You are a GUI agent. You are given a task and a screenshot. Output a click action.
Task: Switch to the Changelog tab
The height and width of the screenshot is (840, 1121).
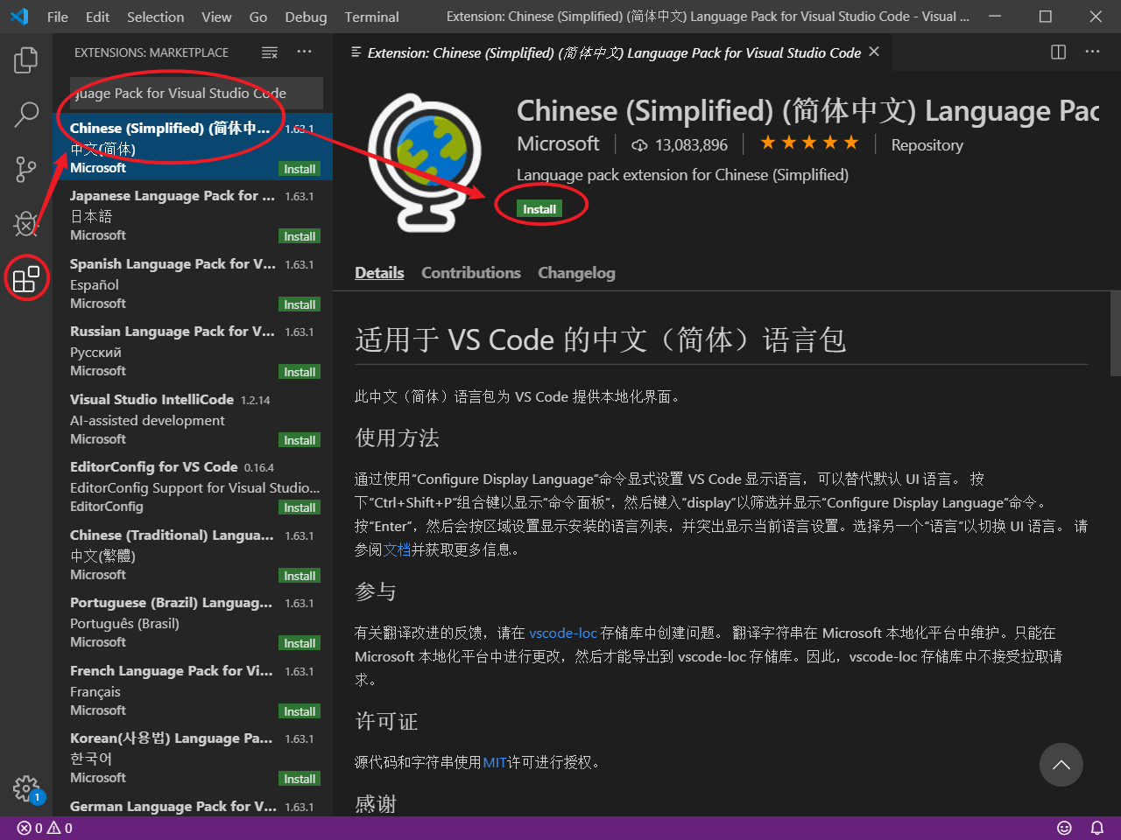click(576, 273)
